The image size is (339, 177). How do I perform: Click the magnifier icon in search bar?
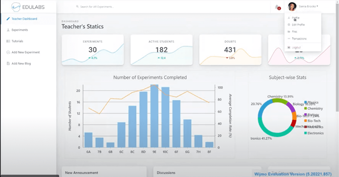[77, 7]
